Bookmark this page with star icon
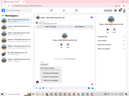 (x=119, y=6)
